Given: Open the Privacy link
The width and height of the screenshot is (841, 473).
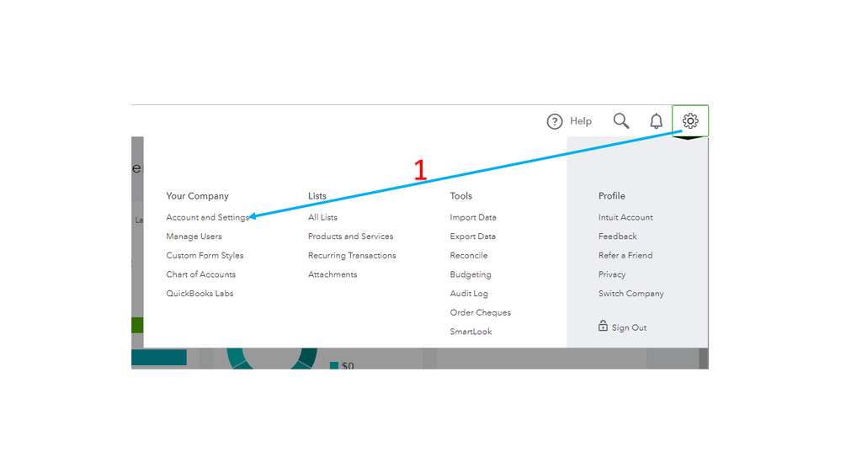Looking at the screenshot, I should pyautogui.click(x=611, y=274).
